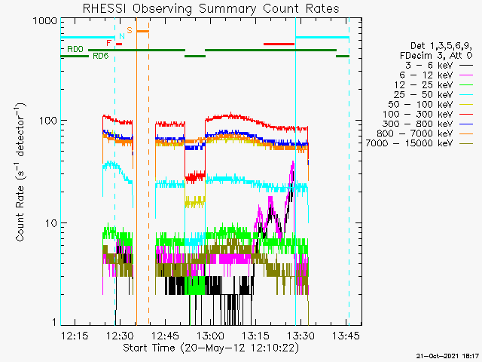Screen dimensions: 482x362
Task: Click the plot timestamp 21-Oct-2021 18:17
Action: [448, 356]
